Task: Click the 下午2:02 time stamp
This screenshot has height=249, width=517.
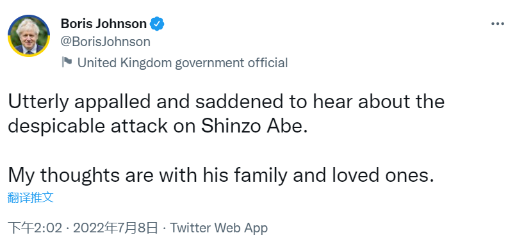Action: [35, 228]
